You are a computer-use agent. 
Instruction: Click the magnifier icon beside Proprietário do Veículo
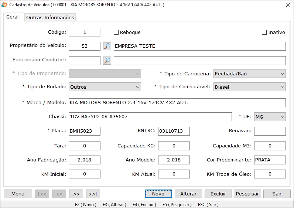click(x=107, y=46)
